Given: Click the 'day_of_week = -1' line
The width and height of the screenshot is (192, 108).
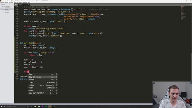Looking at the screenshot, I should coord(33,62).
